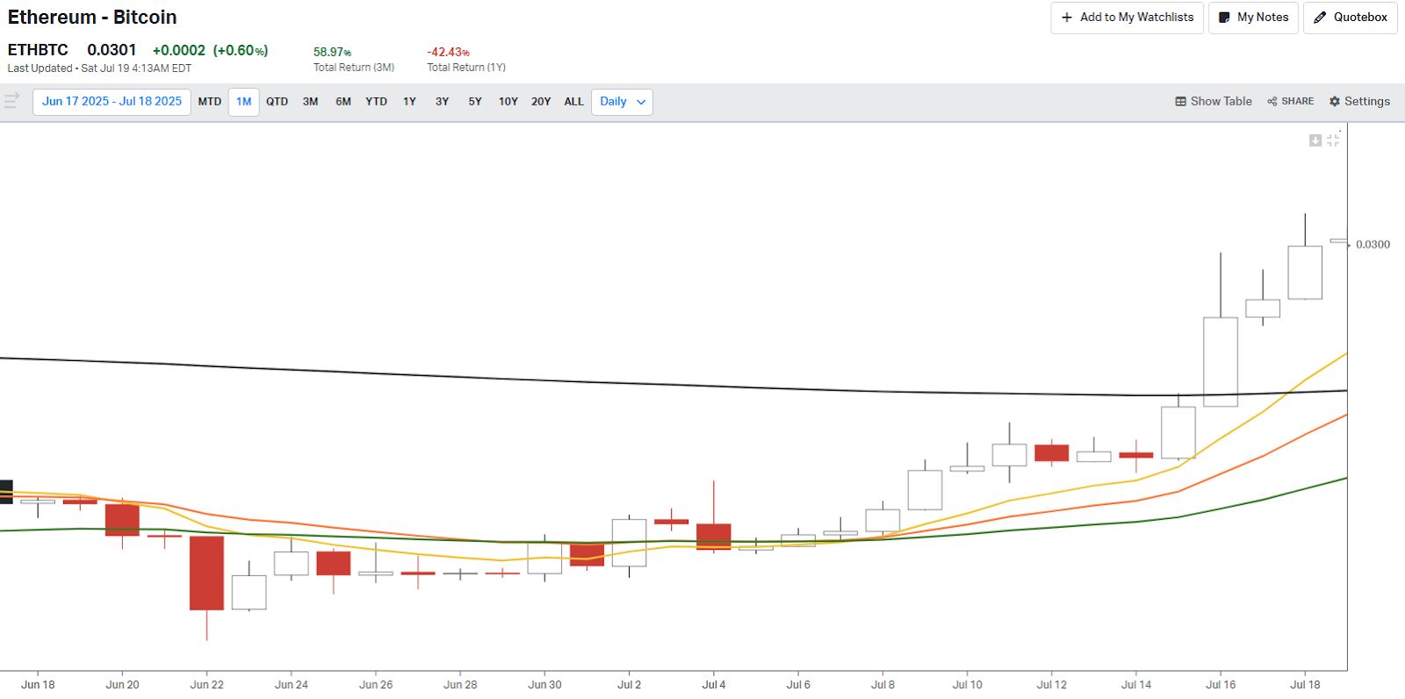The image size is (1405, 699).
Task: Open the Daily frequency dropdown
Action: click(622, 102)
